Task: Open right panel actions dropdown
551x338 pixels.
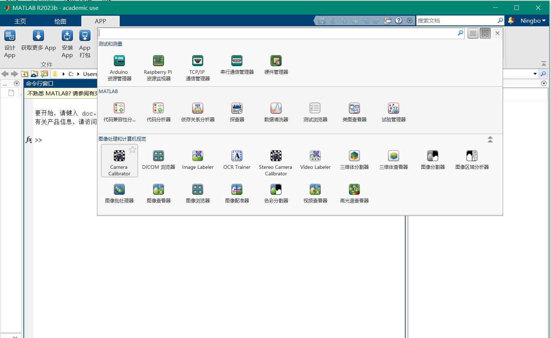Action: pyautogui.click(x=544, y=83)
